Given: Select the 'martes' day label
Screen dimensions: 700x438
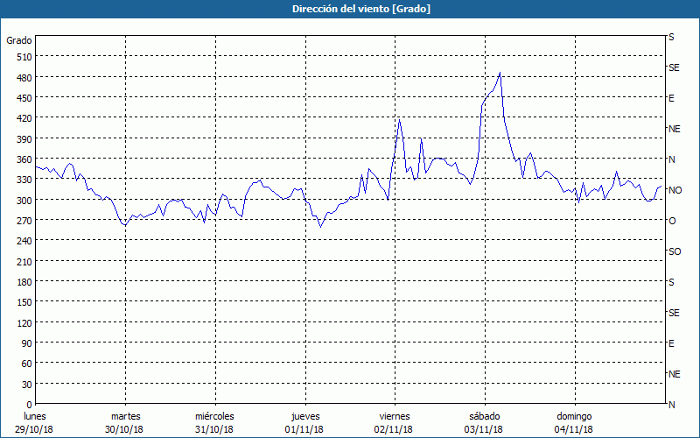Looking at the screenshot, I should coord(125,417).
